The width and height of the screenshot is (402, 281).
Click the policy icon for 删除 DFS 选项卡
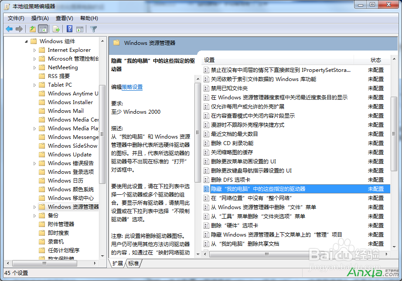pyautogui.click(x=206, y=180)
